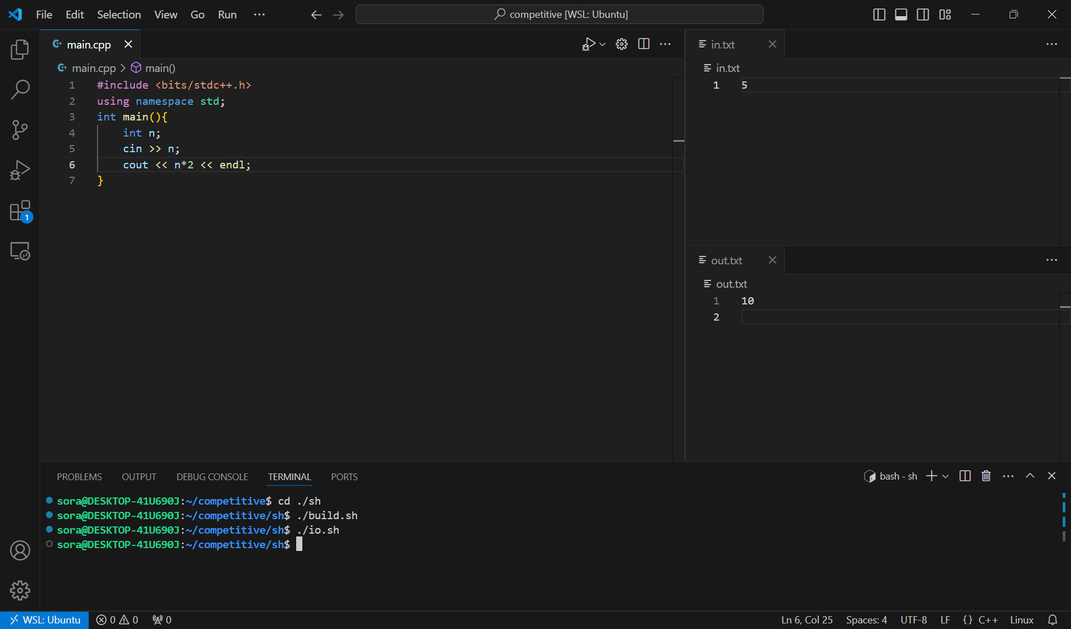Viewport: 1071px width, 629px height.
Task: Click the C++ language mode in status bar
Action: [987, 620]
